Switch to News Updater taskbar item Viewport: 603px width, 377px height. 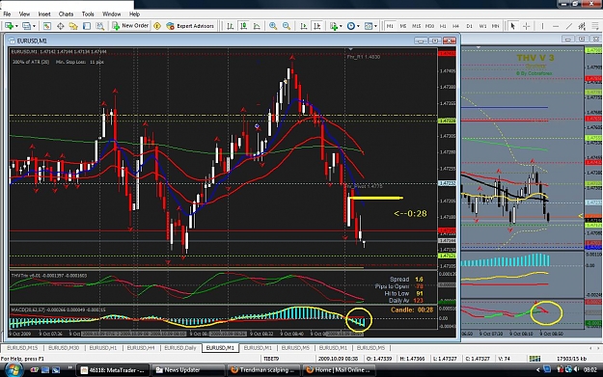(x=188, y=370)
